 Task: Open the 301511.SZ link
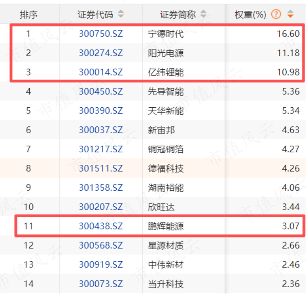coord(101,168)
